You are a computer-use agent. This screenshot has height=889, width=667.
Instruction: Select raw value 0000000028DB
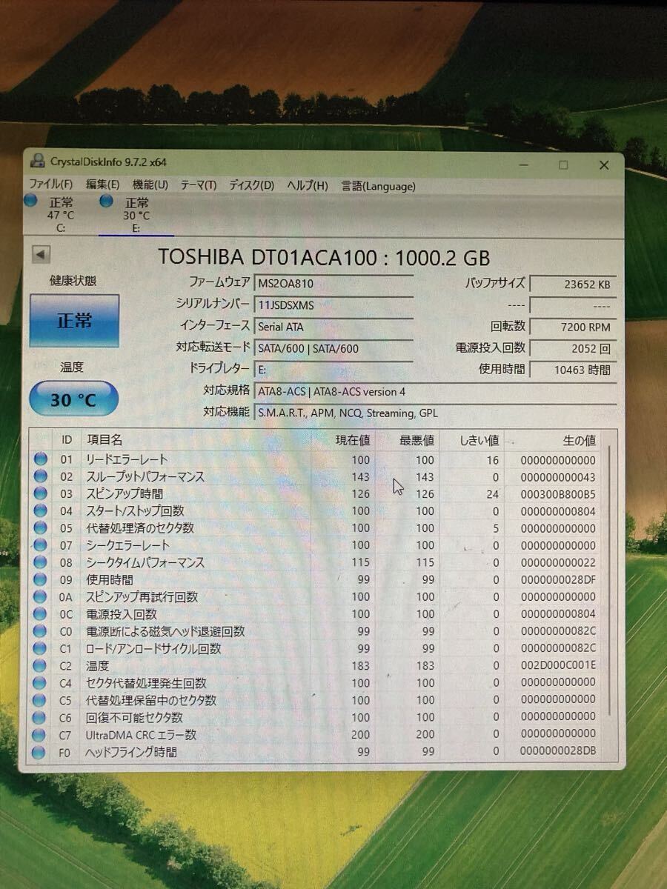558,752
